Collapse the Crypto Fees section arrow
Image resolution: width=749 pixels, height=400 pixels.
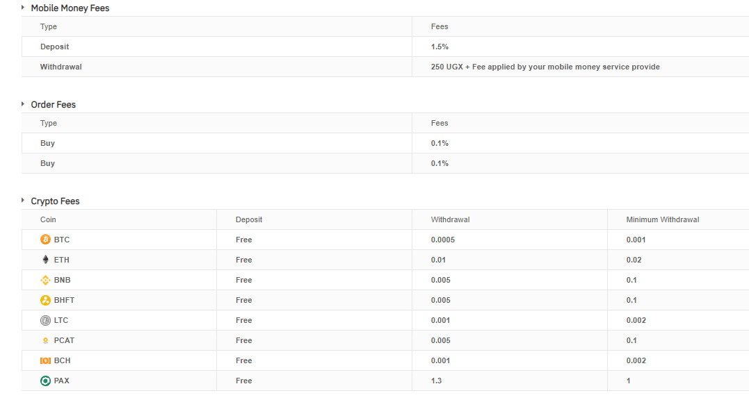pyautogui.click(x=23, y=200)
